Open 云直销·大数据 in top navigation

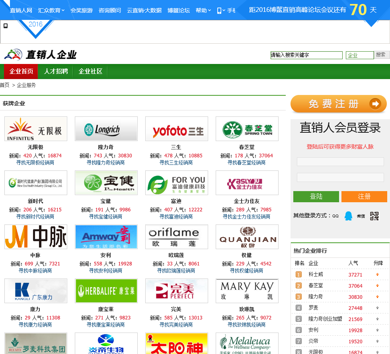(x=144, y=10)
